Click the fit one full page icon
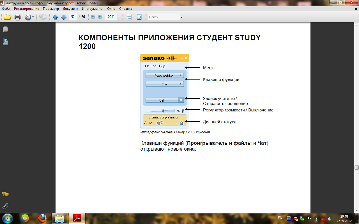This screenshot has height=224, width=359. tap(139, 17)
